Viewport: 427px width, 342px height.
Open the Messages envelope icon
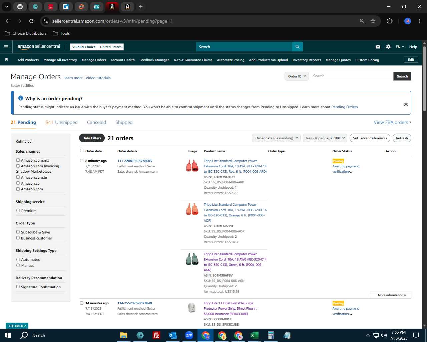point(378,47)
